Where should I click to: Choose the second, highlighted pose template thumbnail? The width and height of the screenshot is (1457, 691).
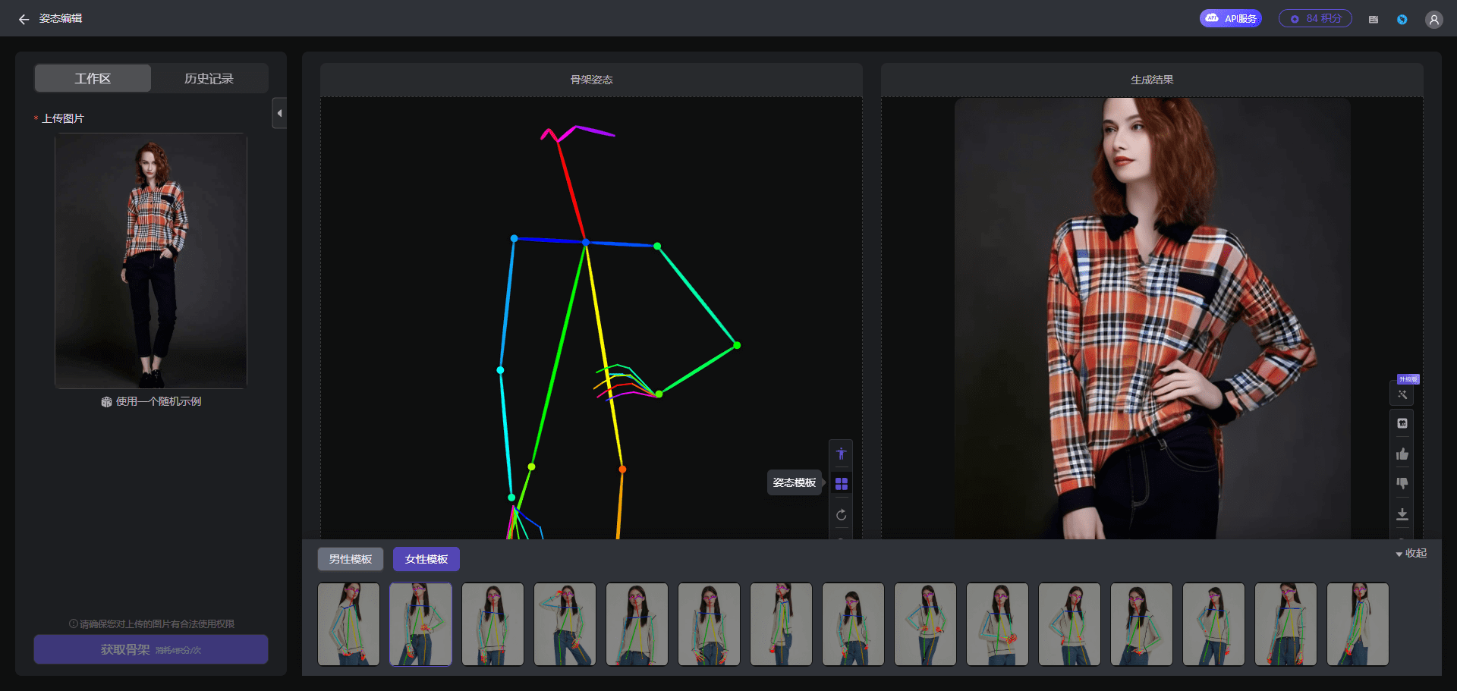pyautogui.click(x=420, y=624)
